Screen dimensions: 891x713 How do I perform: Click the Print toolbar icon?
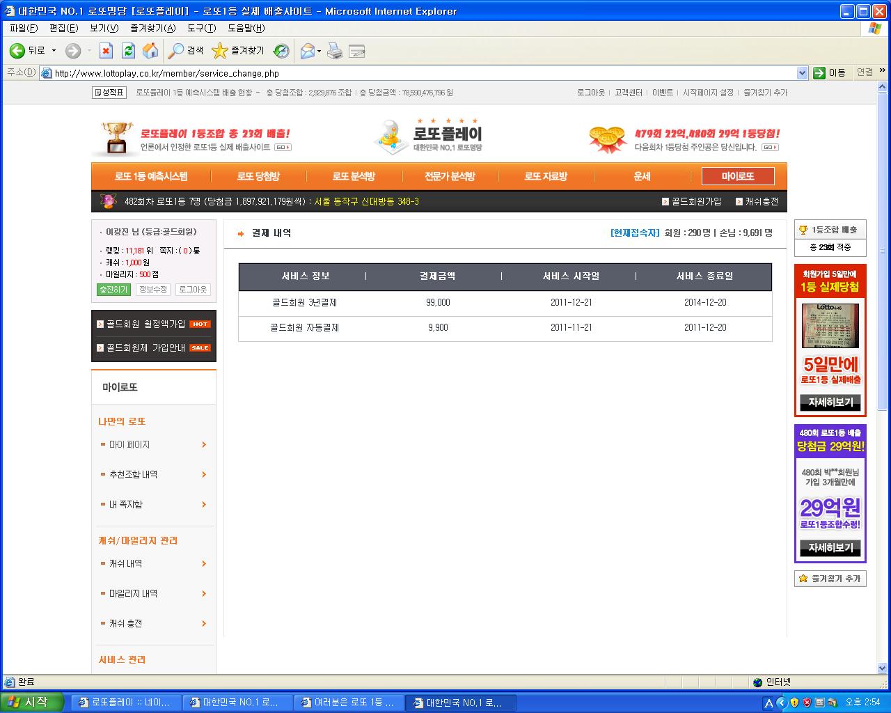(x=335, y=51)
